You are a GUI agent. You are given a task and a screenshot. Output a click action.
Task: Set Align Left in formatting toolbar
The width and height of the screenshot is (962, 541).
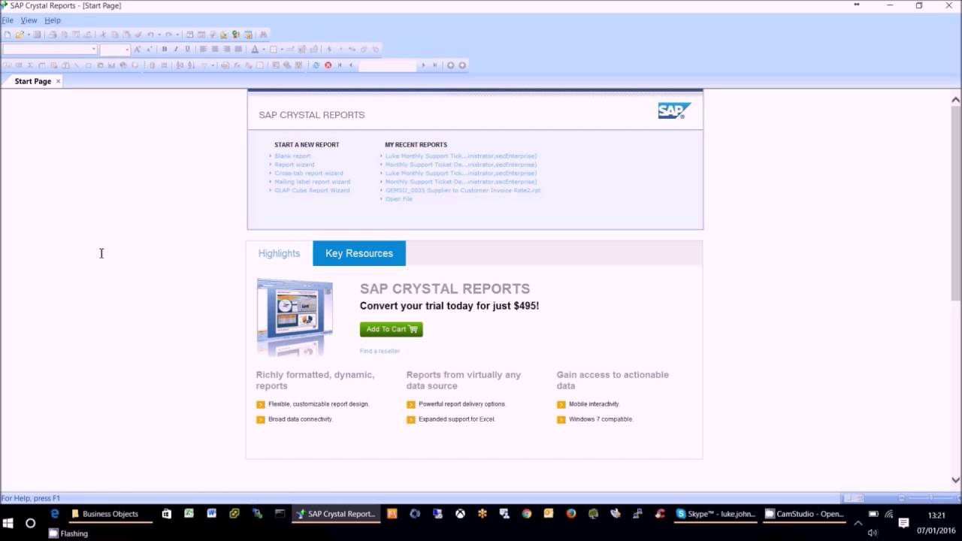pos(203,49)
